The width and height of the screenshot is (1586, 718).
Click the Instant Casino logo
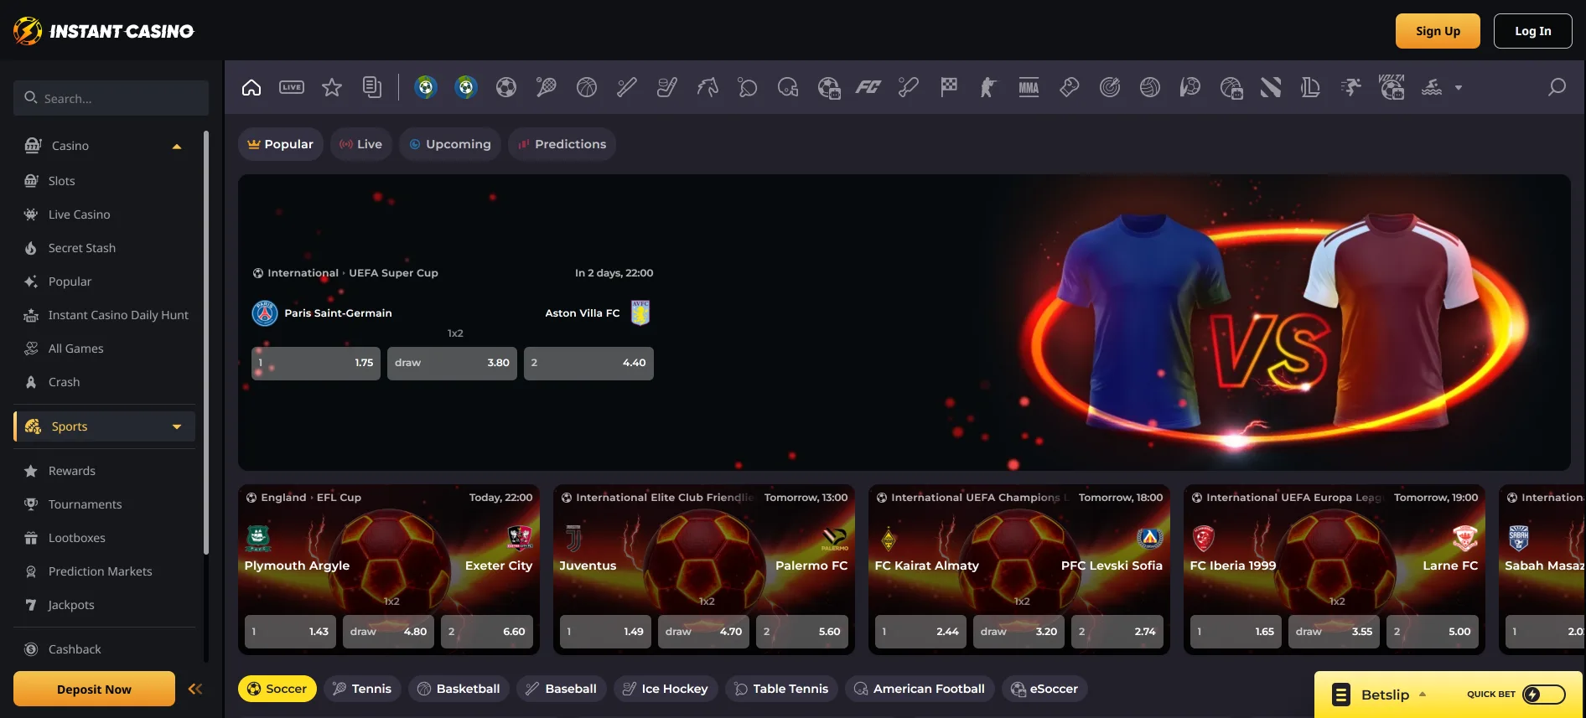(x=104, y=31)
